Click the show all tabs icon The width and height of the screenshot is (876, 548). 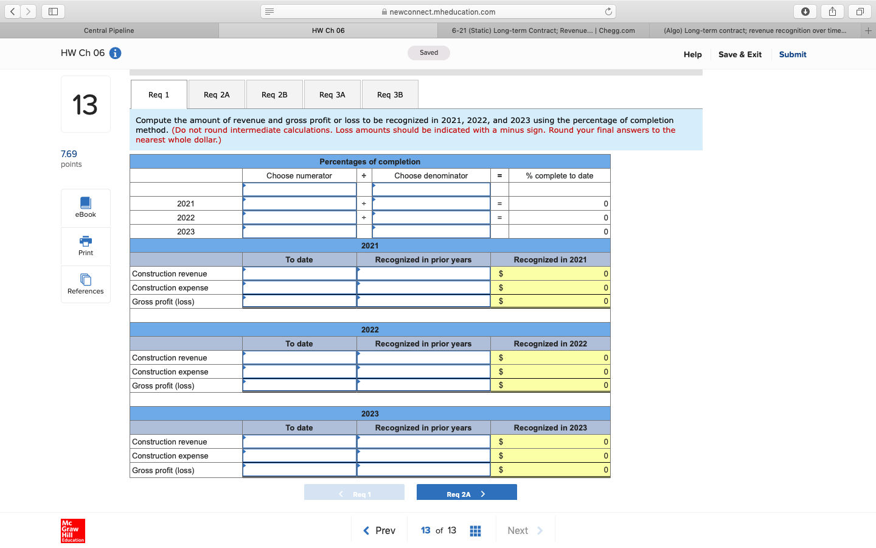(x=859, y=11)
